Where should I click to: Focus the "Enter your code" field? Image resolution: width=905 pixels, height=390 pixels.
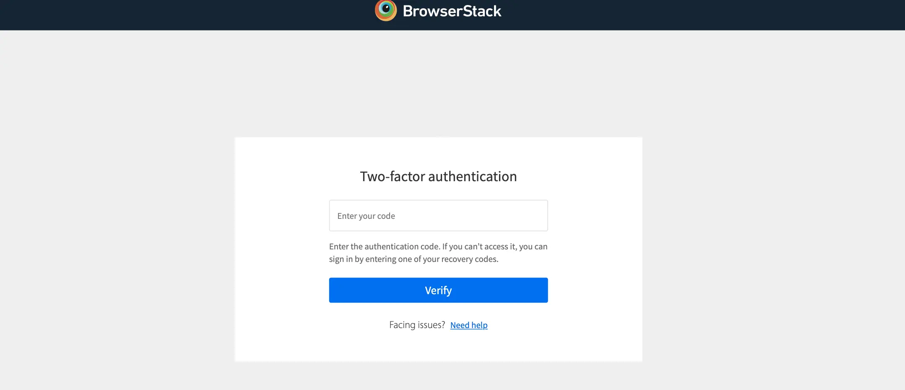438,216
